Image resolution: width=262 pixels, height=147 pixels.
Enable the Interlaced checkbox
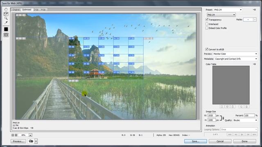pyautogui.click(x=207, y=24)
